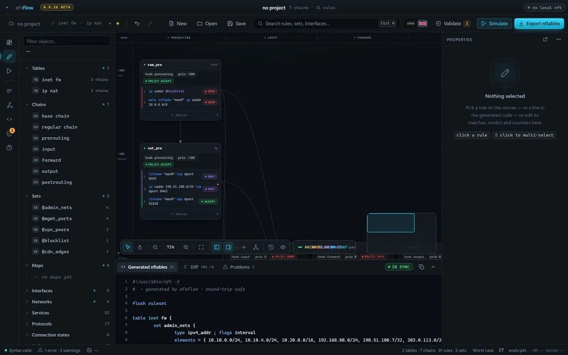The height and width of the screenshot is (355, 568).
Task: Toggle right properties panel visibility
Action: pyautogui.click(x=229, y=247)
